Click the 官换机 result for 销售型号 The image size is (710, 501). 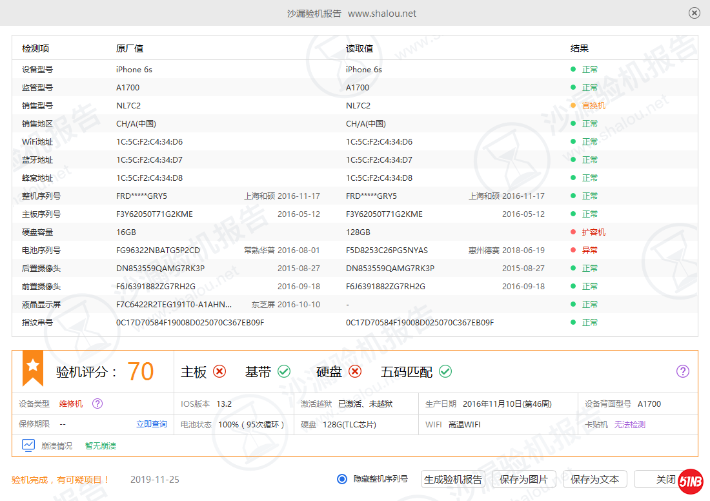point(593,105)
